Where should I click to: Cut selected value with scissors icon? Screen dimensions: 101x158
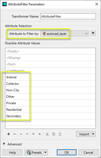pos(47,134)
